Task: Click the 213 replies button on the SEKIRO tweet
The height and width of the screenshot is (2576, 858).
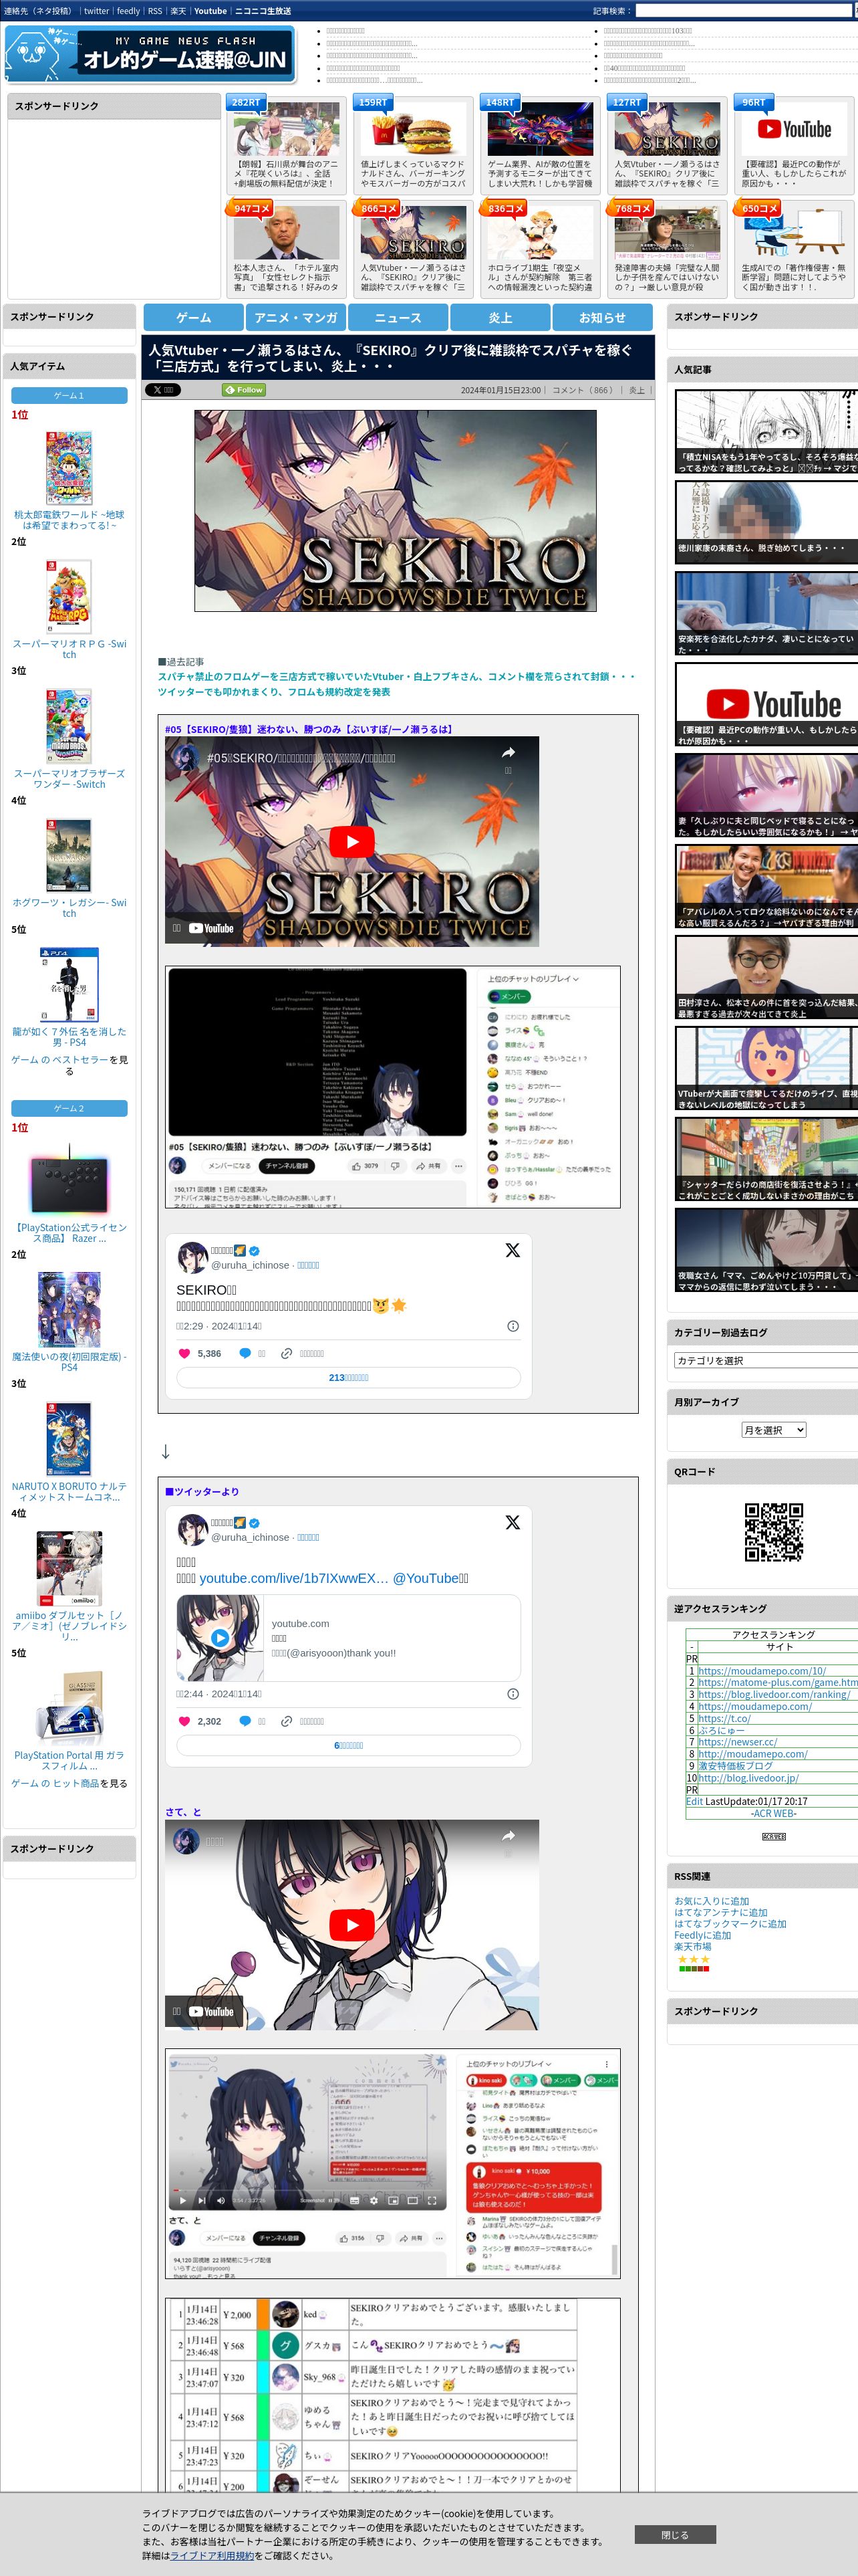Action: pyautogui.click(x=349, y=1377)
